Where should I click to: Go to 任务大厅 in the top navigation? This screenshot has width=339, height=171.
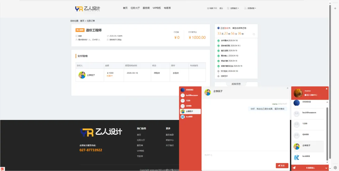[x=135, y=8]
